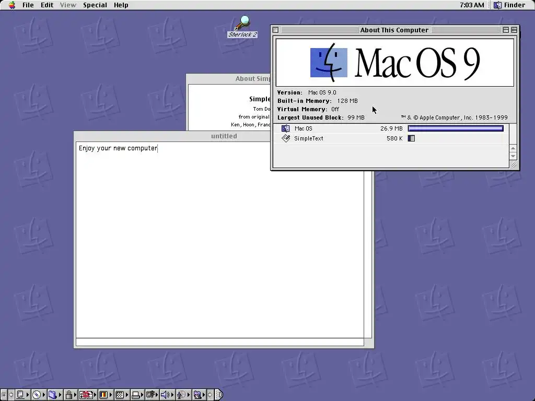Click the zoom box of About This Computer

coord(506,30)
